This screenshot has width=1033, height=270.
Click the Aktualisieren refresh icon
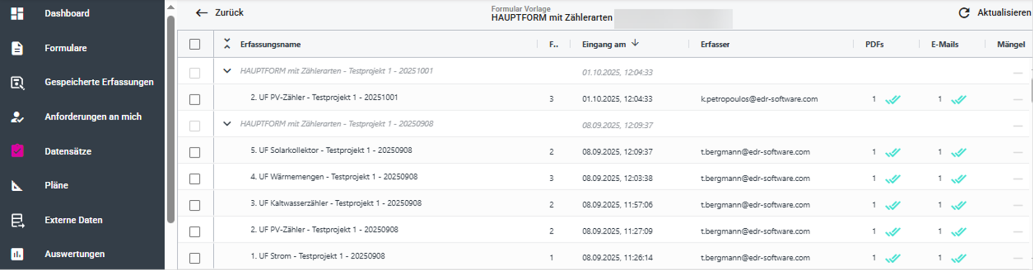coord(964,13)
